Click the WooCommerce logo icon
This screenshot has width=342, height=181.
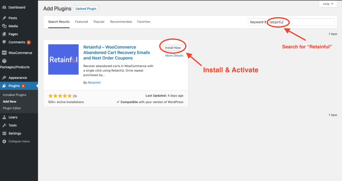pos(4,53)
